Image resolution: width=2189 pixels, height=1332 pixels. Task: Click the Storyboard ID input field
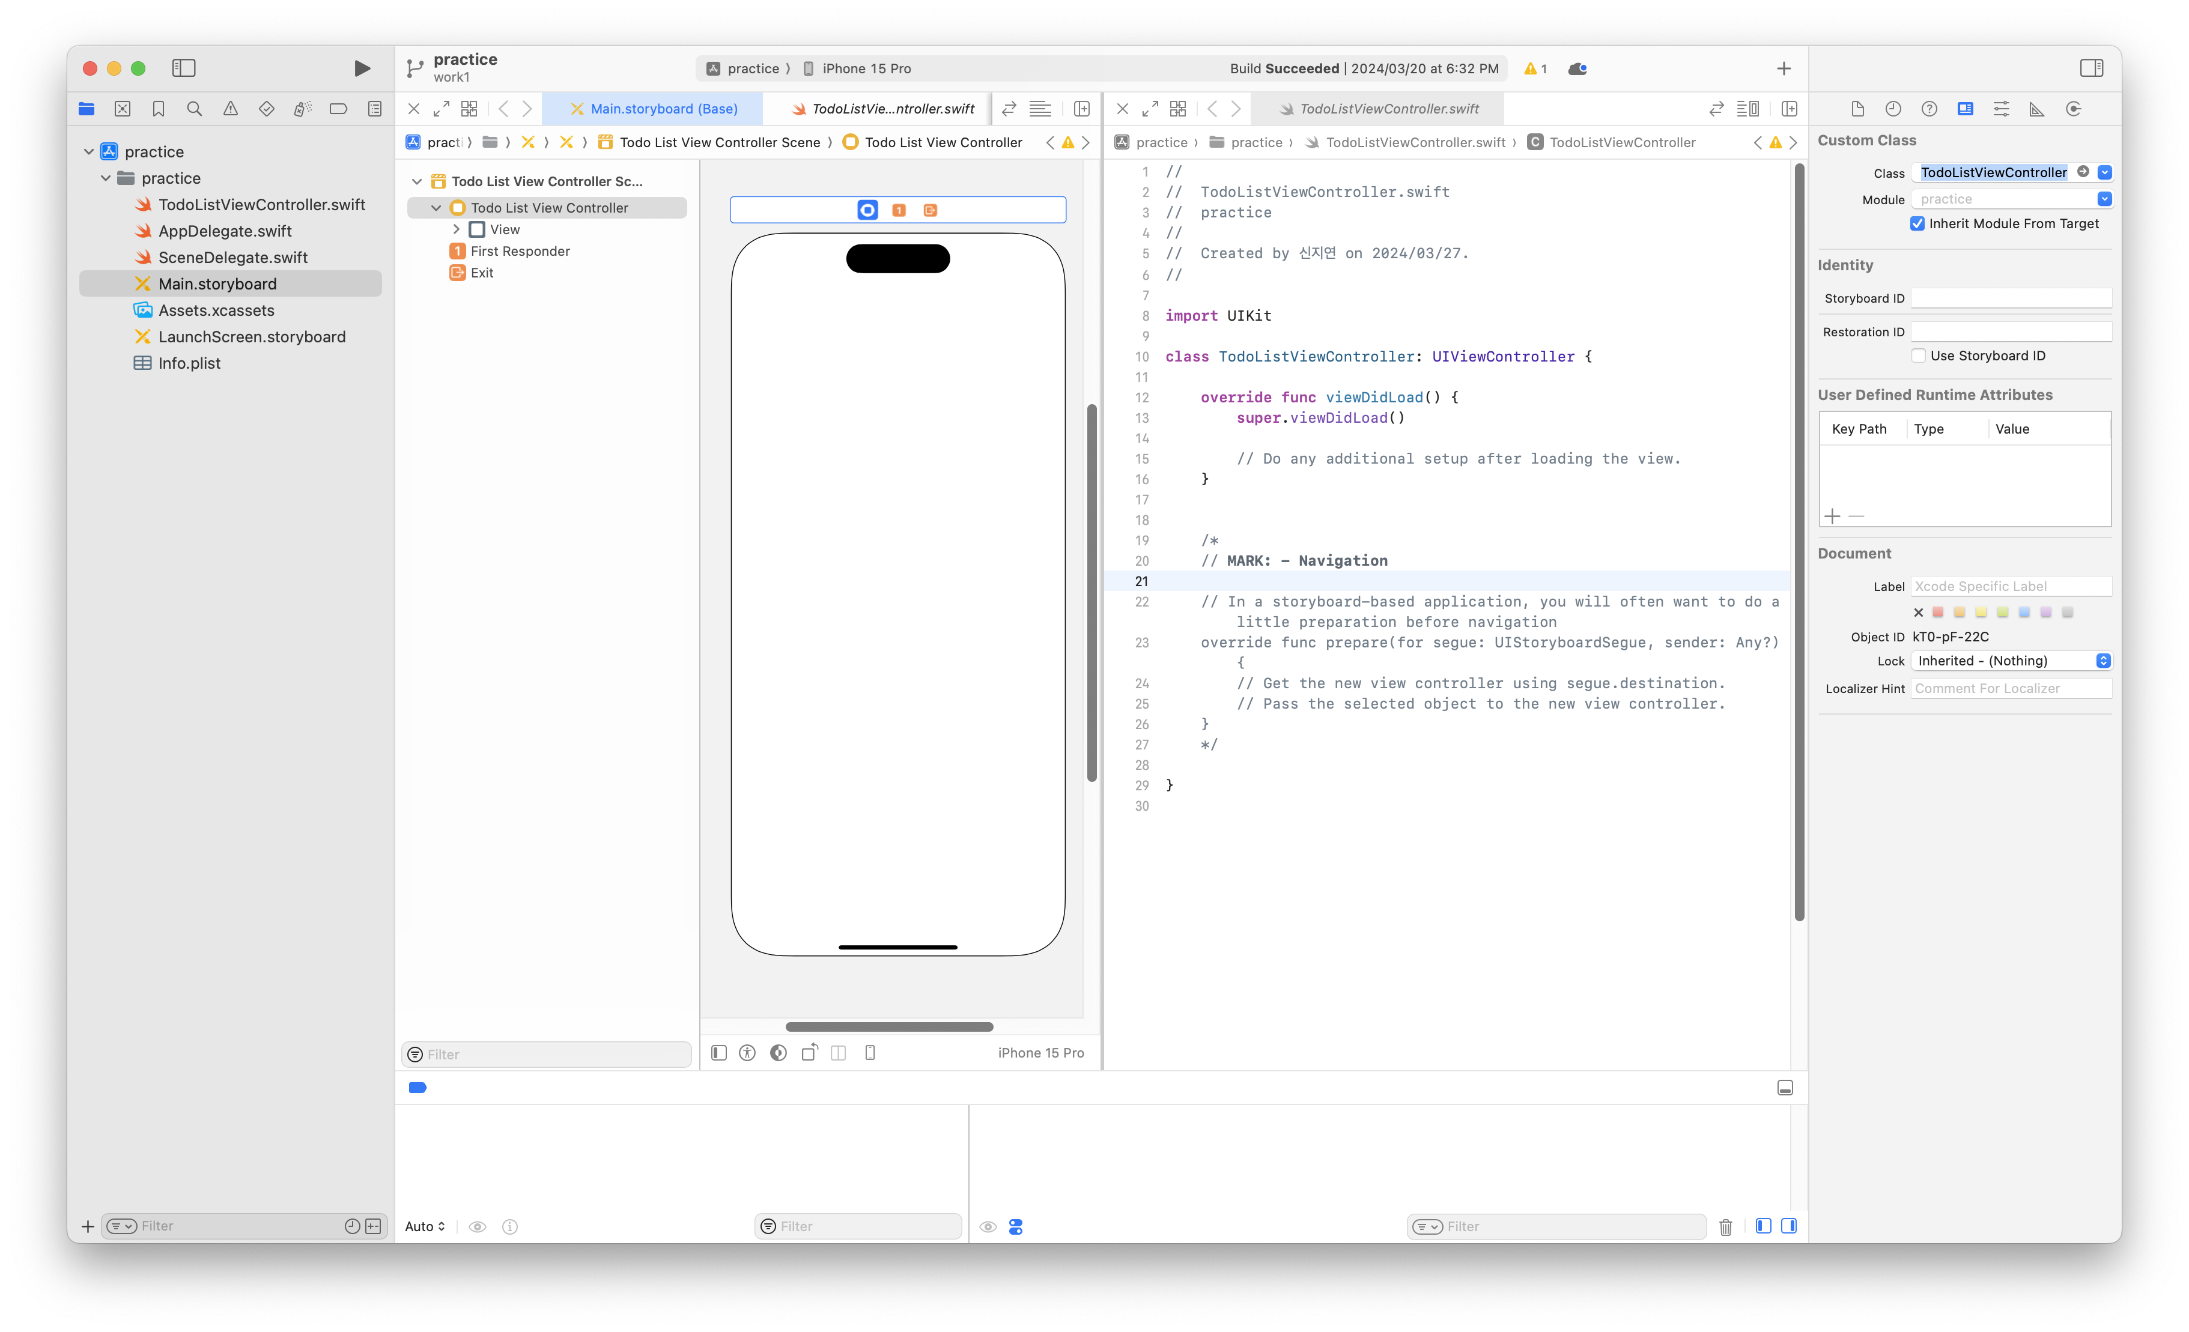pos(2011,298)
